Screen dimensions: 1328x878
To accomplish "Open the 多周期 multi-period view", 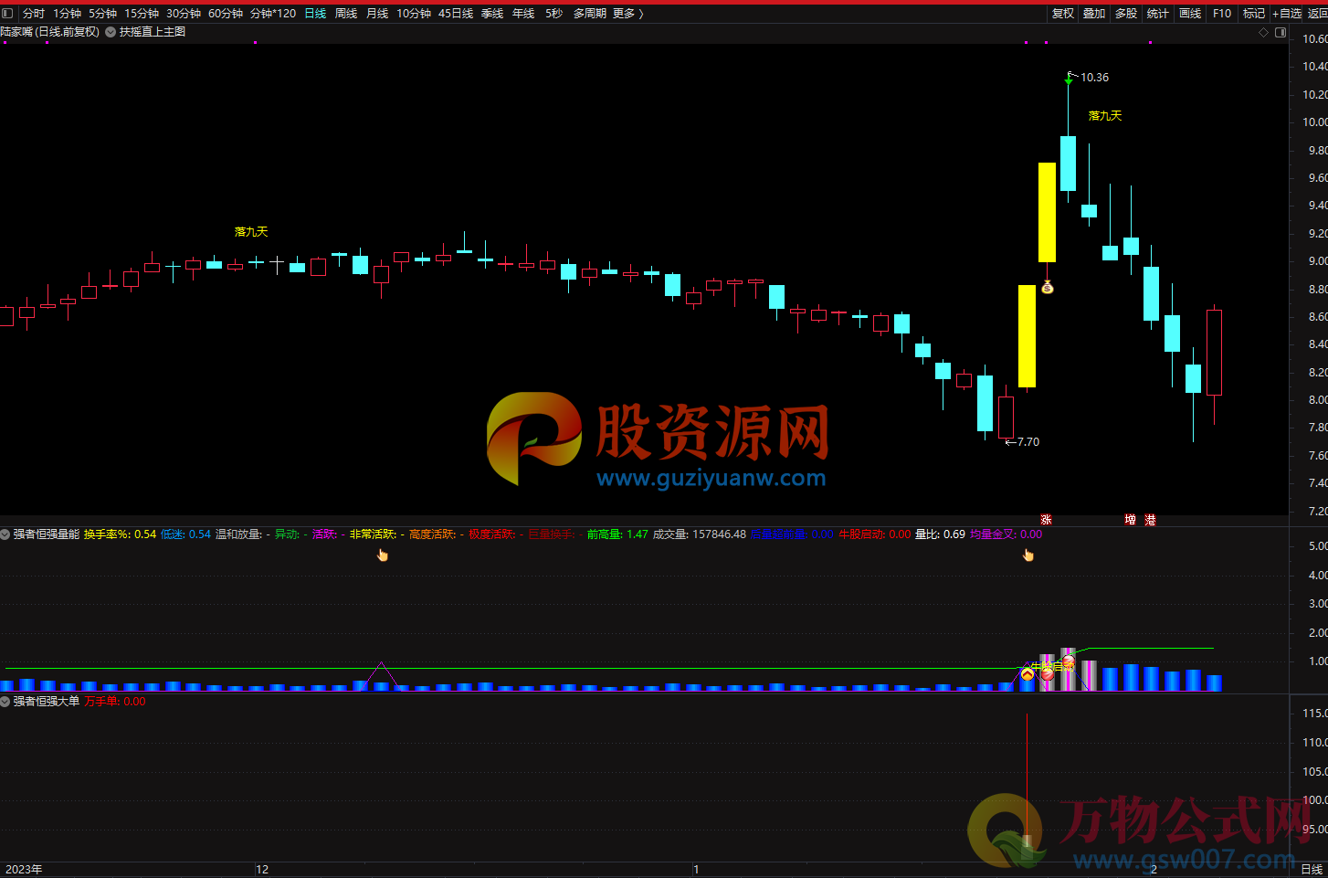I will click(589, 13).
